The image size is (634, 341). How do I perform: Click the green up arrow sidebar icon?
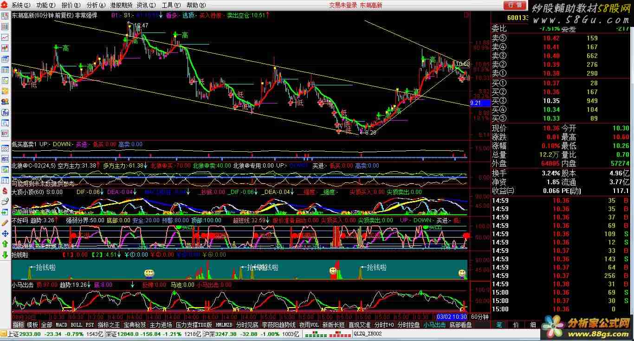pos(5,244)
